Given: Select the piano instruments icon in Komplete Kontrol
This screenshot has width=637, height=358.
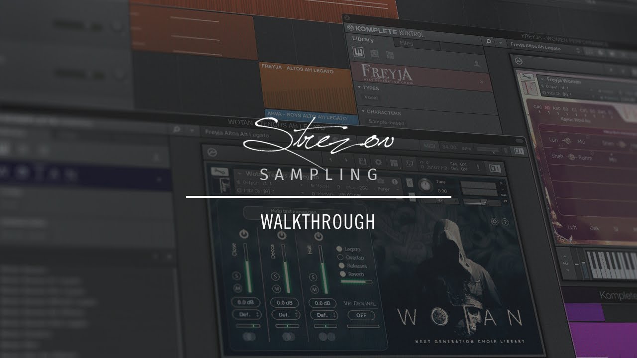Looking at the screenshot, I should [358, 51].
